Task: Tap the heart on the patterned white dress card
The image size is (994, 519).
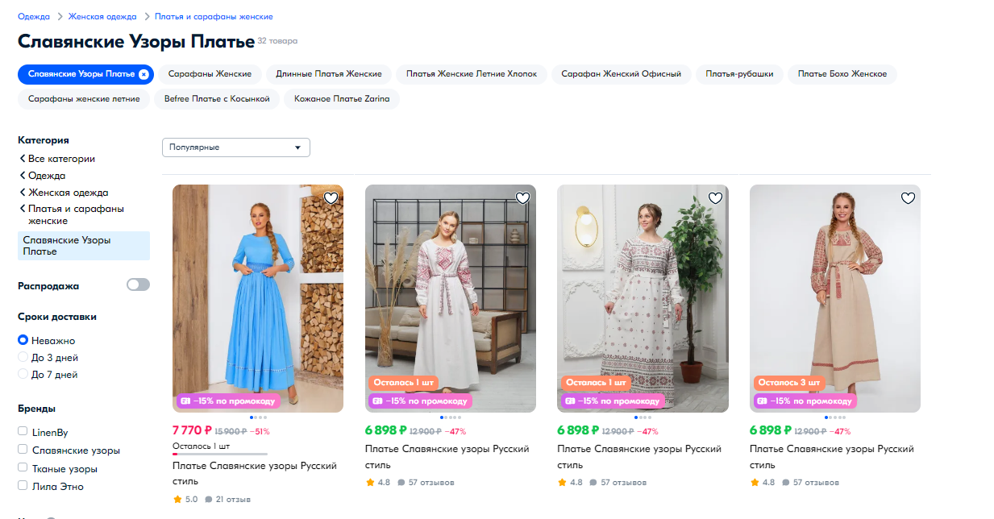Action: click(715, 197)
